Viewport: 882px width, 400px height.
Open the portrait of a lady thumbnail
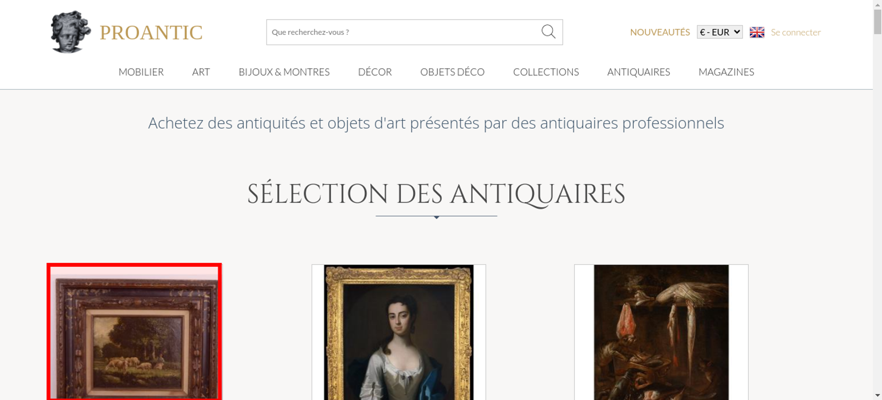click(399, 332)
